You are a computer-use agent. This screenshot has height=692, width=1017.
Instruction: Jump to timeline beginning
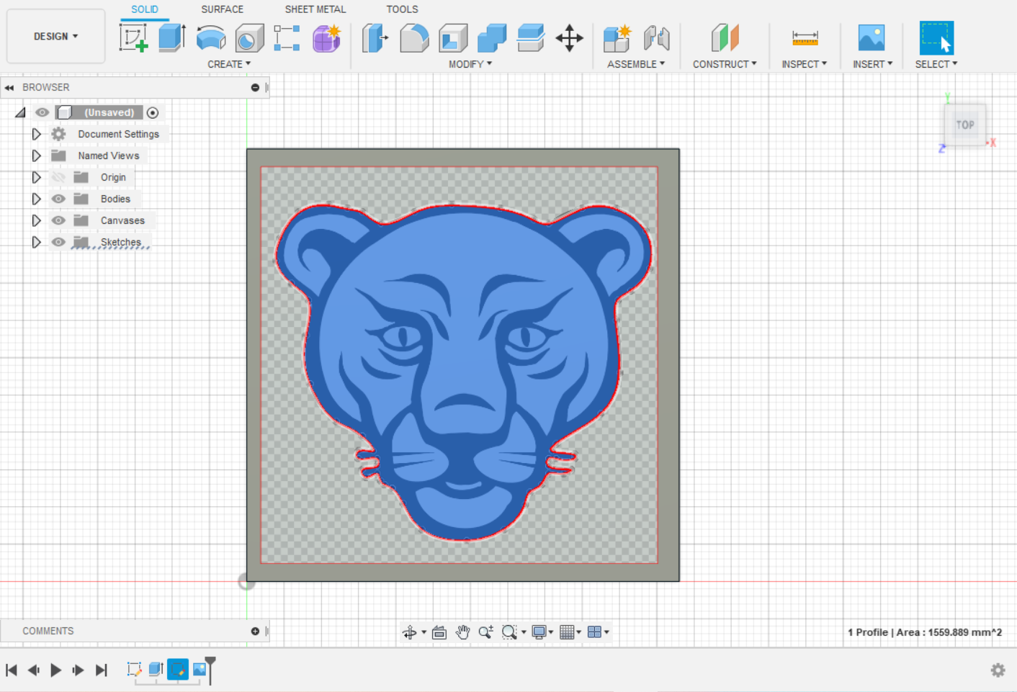[x=12, y=670]
